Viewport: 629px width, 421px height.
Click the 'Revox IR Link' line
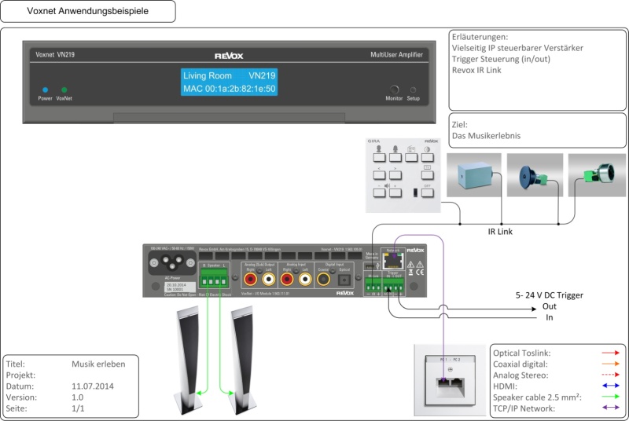(476, 70)
